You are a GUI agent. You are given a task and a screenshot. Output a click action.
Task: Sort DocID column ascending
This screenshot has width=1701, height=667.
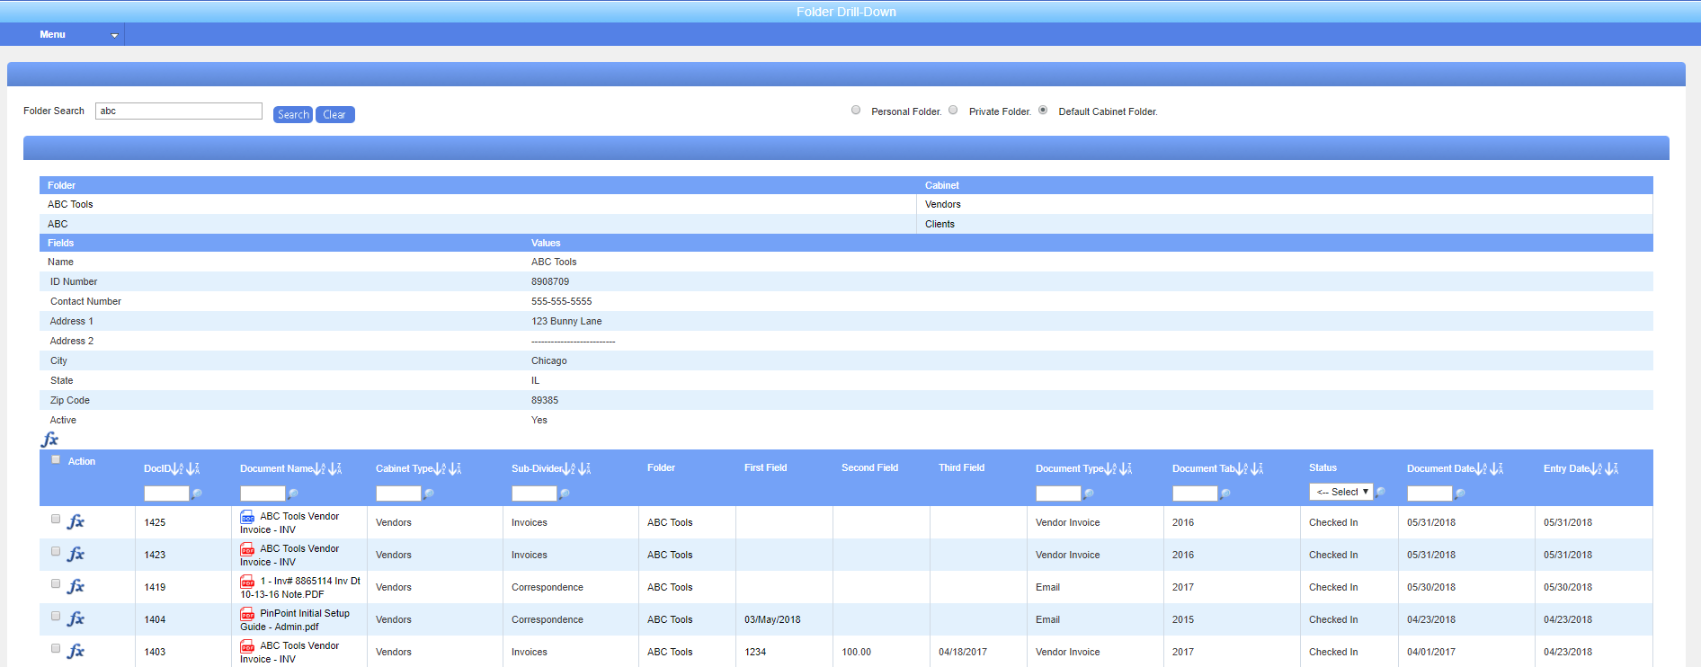point(177,468)
